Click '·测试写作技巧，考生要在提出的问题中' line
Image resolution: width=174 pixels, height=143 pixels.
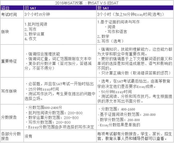click(x=60, y=94)
